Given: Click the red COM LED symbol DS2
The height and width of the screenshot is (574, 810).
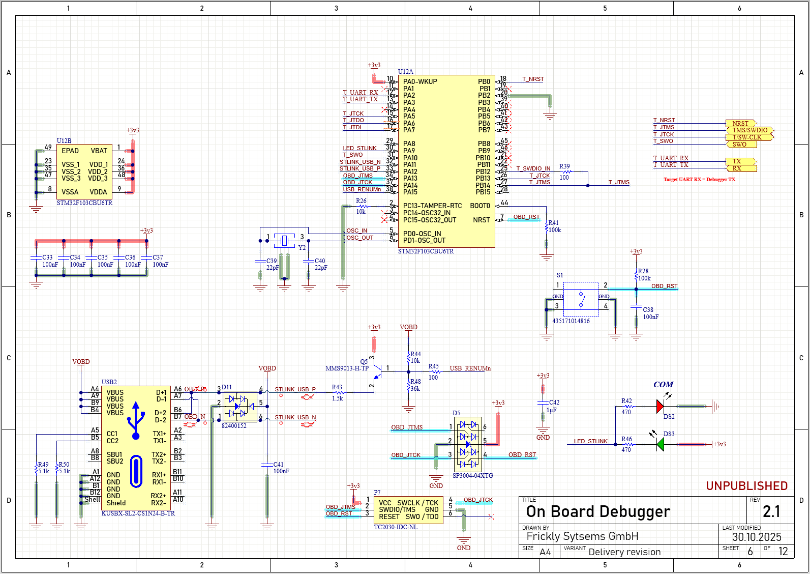Looking at the screenshot, I should 660,406.
